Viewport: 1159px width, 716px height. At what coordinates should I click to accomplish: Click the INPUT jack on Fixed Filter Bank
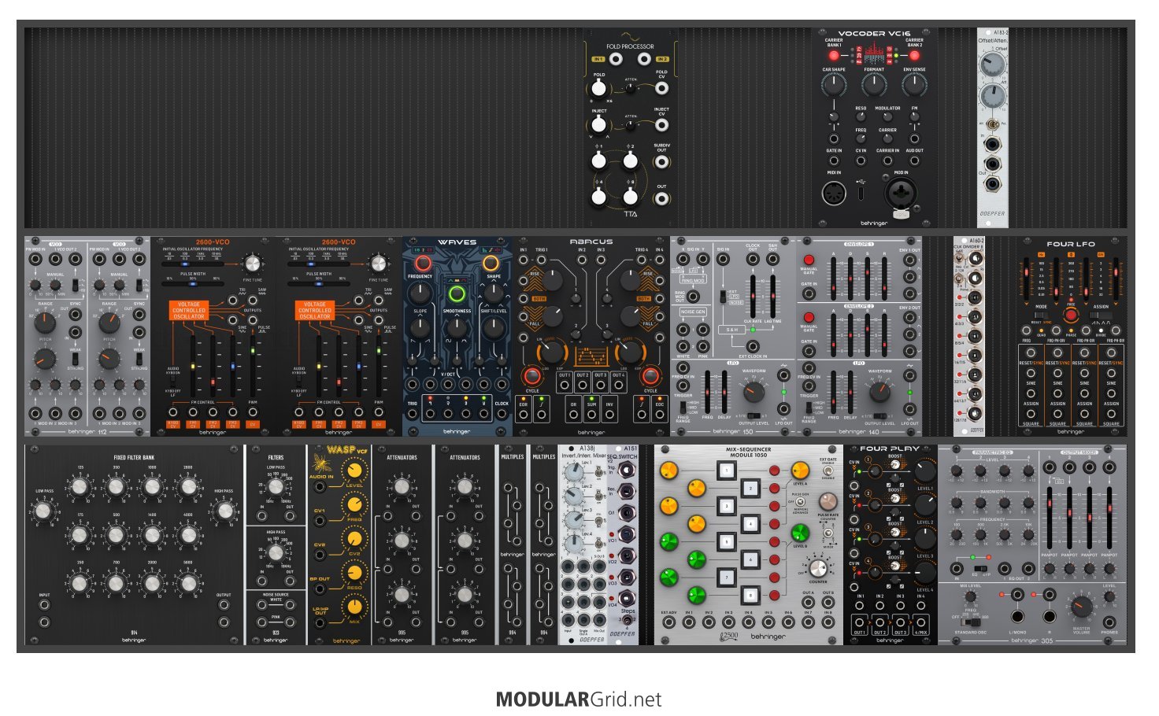click(44, 606)
